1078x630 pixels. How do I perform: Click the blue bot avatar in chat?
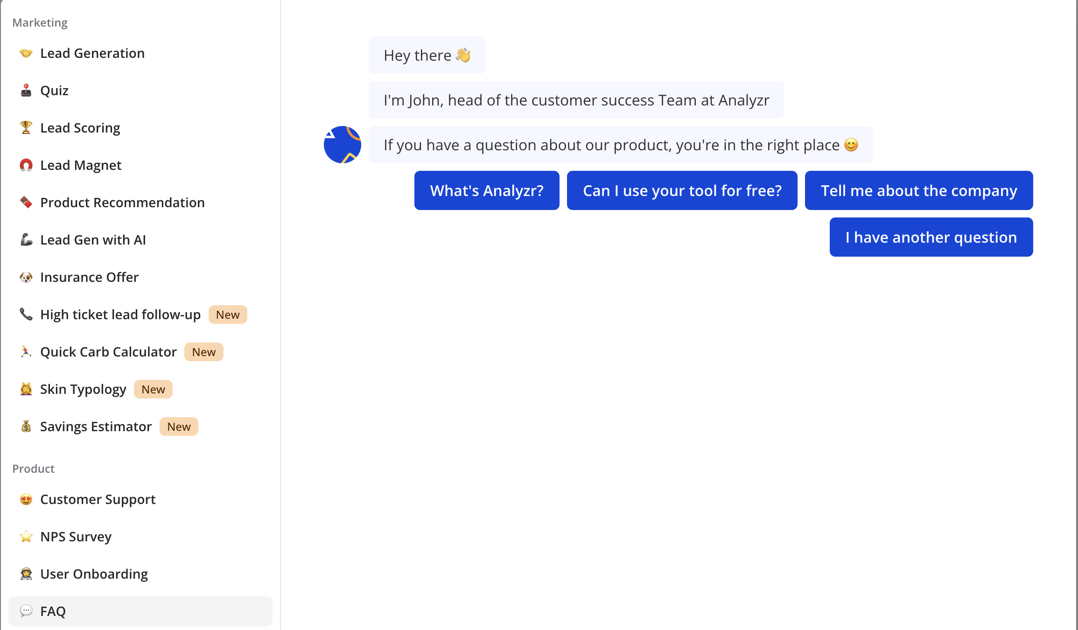tap(343, 145)
